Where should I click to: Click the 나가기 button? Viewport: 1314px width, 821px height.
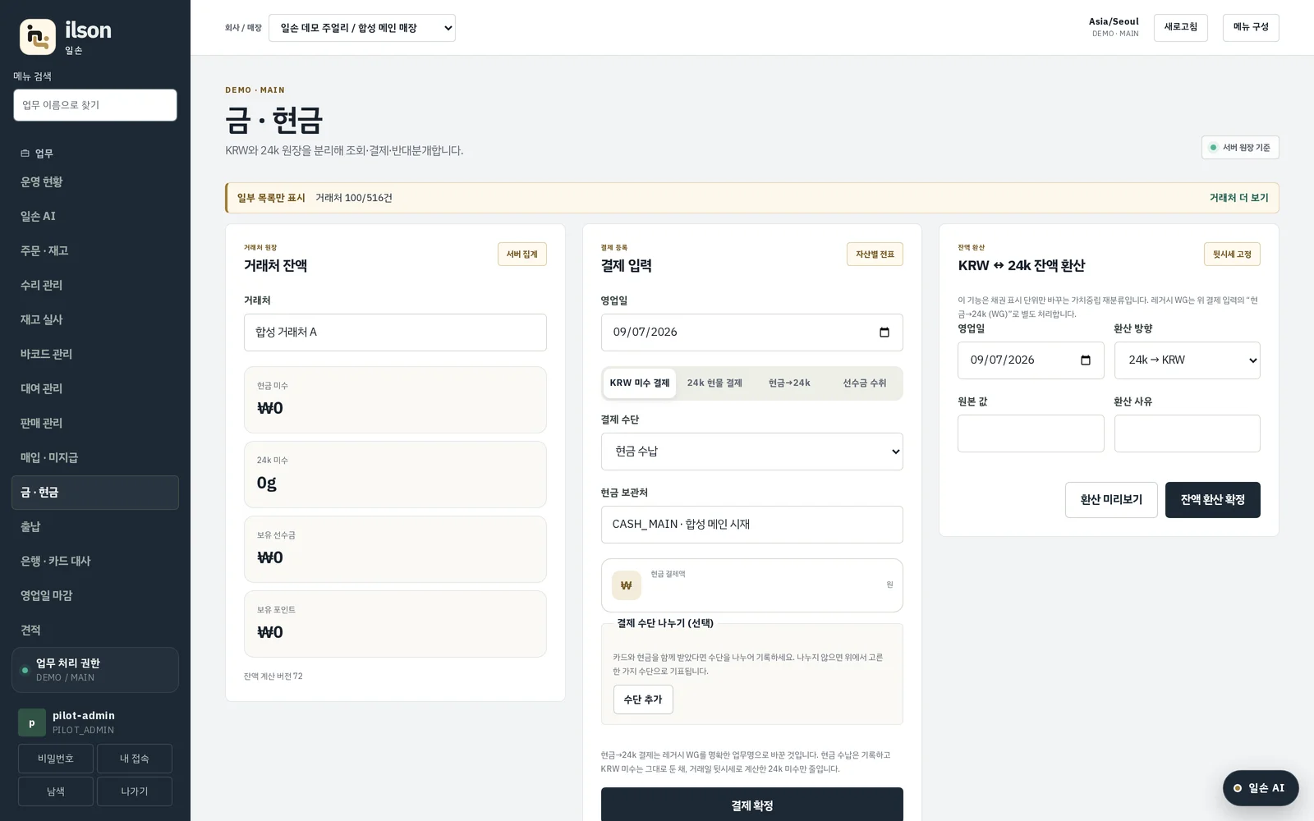[x=135, y=791]
